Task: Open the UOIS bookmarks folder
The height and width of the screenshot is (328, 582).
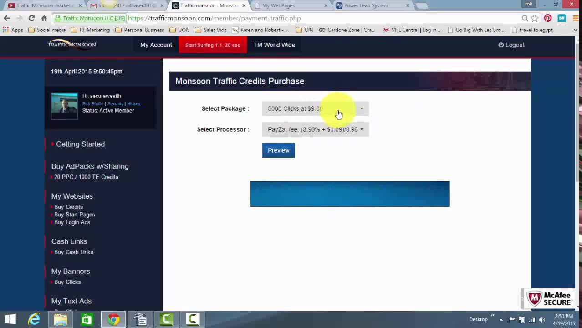Action: pyautogui.click(x=179, y=30)
